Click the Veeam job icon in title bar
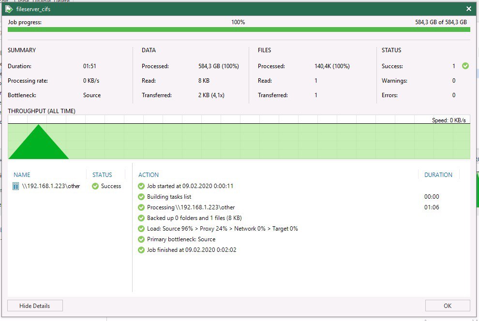Image resolution: width=479 pixels, height=321 pixels. pos(9,9)
